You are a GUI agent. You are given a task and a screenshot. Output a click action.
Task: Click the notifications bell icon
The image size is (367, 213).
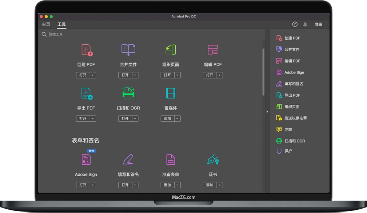point(305,24)
